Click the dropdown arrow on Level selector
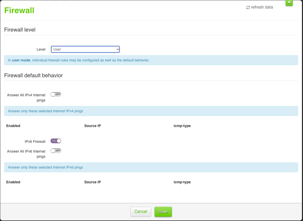This screenshot has height=221, width=303. pyautogui.click(x=117, y=49)
